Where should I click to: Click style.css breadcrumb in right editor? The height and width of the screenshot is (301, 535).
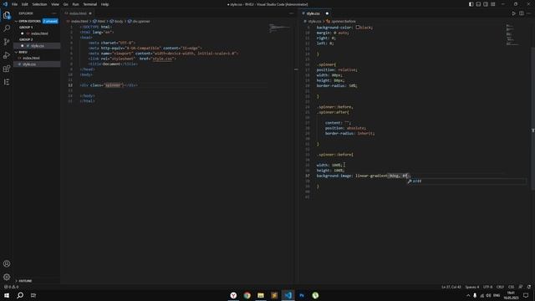(x=312, y=21)
